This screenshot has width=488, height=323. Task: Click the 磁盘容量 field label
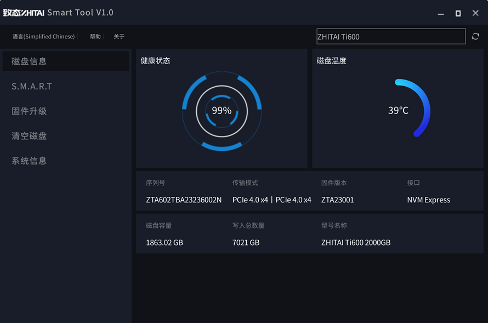pos(158,225)
